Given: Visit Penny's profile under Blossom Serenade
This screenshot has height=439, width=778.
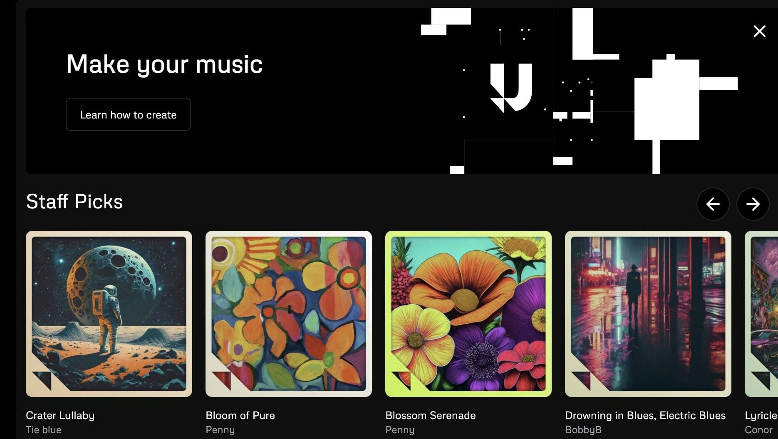Looking at the screenshot, I should pyautogui.click(x=400, y=430).
